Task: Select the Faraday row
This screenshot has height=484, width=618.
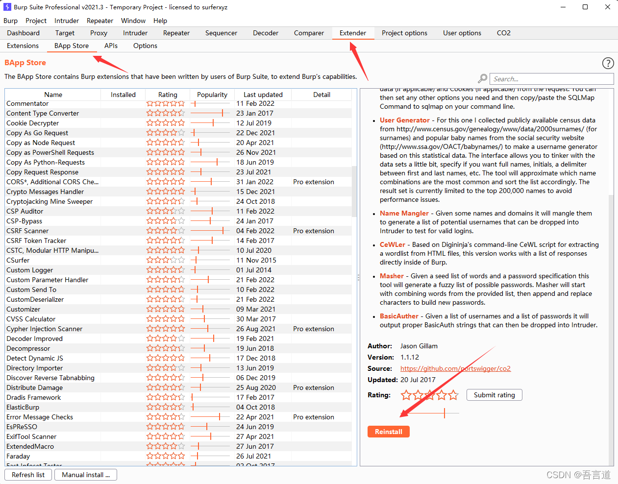Action: tap(178, 456)
